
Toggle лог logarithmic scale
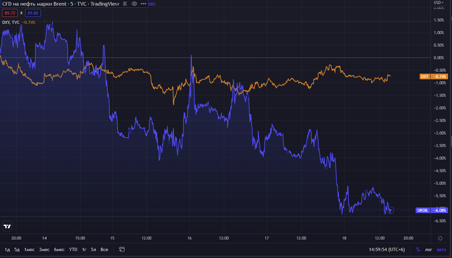[x=429, y=249]
